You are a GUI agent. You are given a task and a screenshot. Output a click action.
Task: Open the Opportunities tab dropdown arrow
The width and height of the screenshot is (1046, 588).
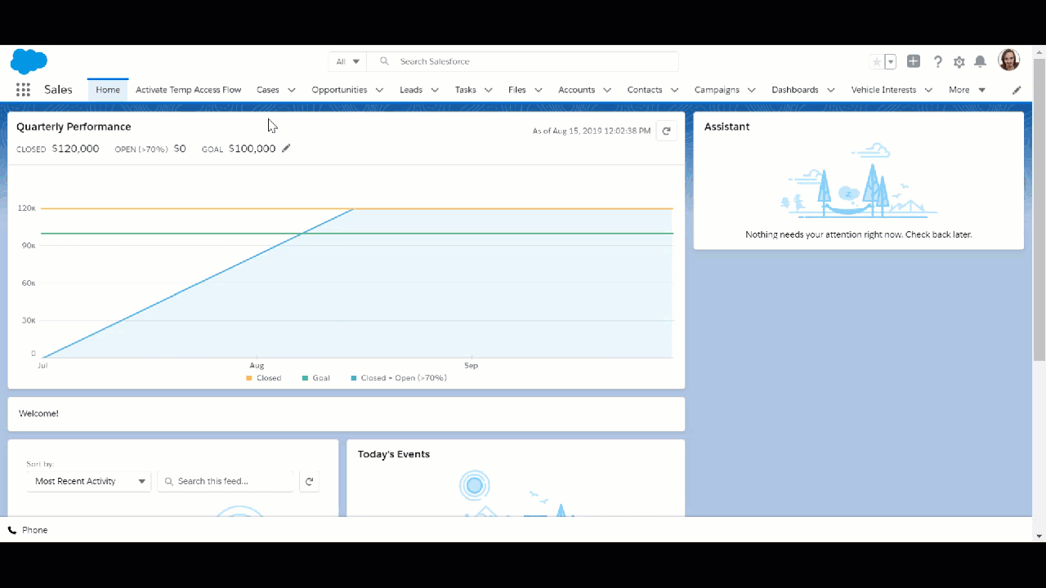(x=378, y=90)
